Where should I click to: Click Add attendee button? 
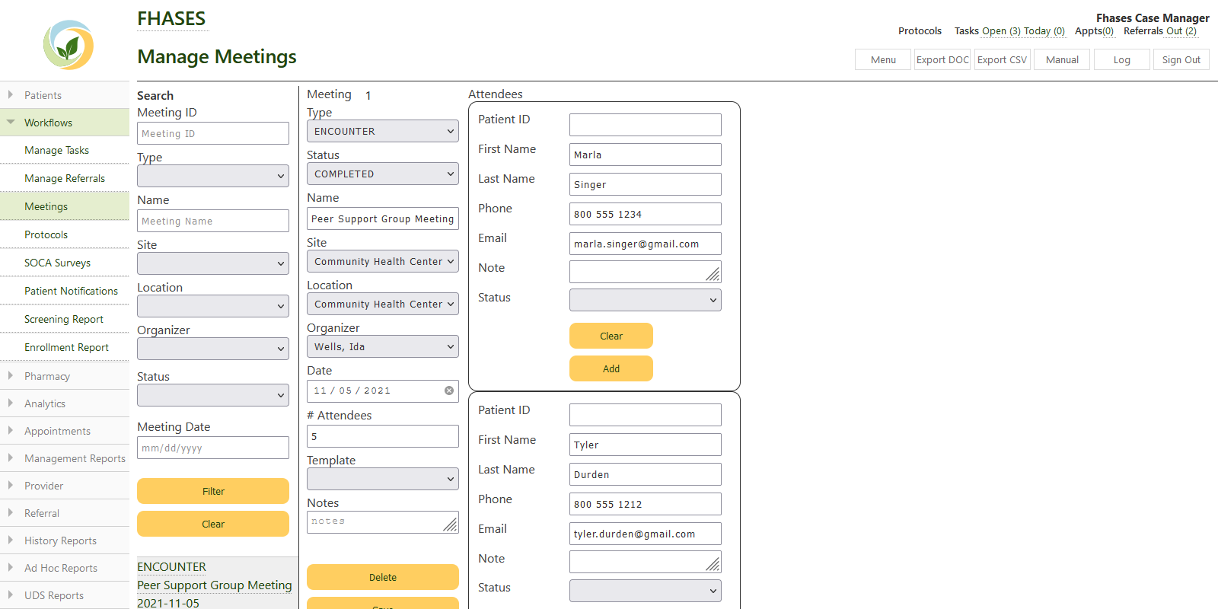point(611,368)
